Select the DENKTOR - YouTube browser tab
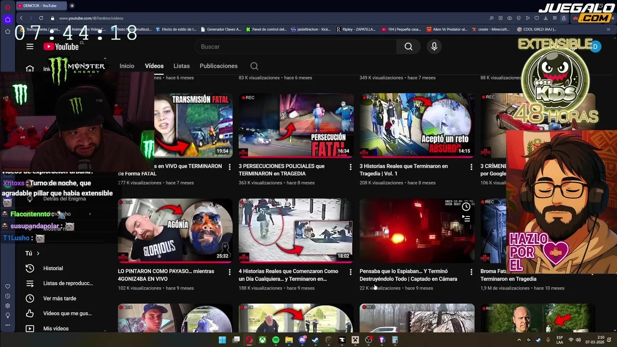 [40, 6]
